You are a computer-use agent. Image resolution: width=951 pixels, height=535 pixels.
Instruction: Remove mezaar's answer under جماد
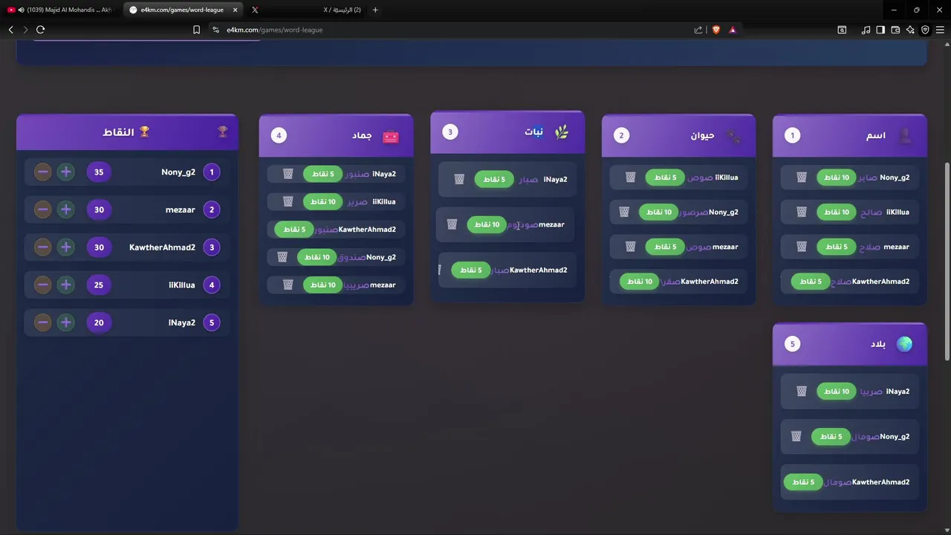click(288, 285)
